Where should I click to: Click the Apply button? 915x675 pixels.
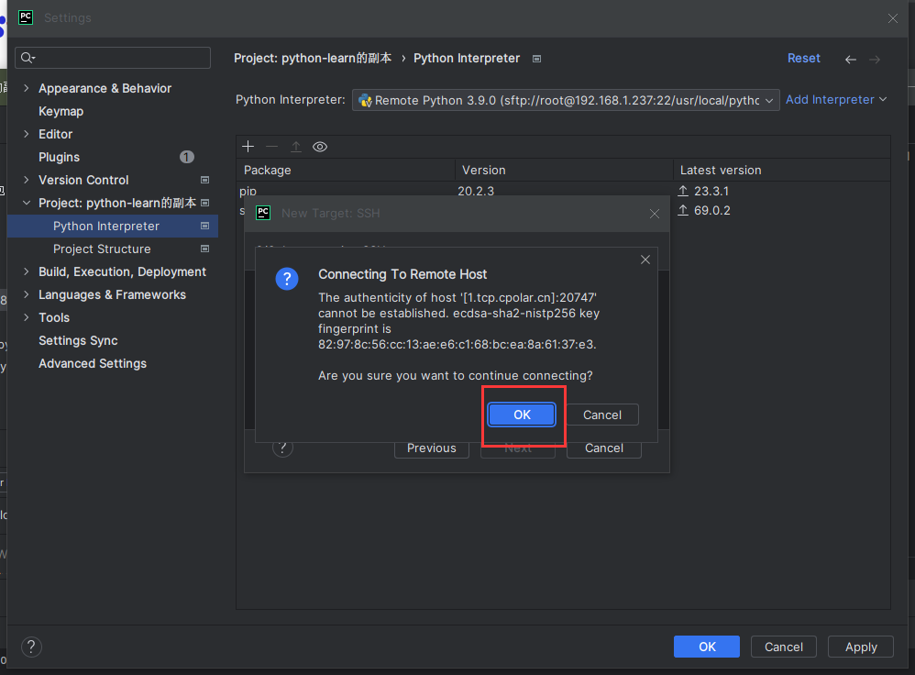861,647
